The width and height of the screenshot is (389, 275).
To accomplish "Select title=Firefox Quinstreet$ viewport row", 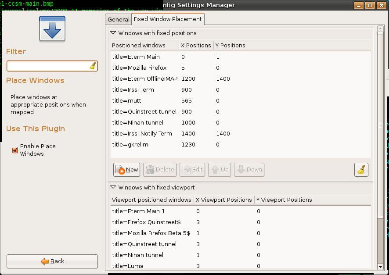I will tap(146, 222).
